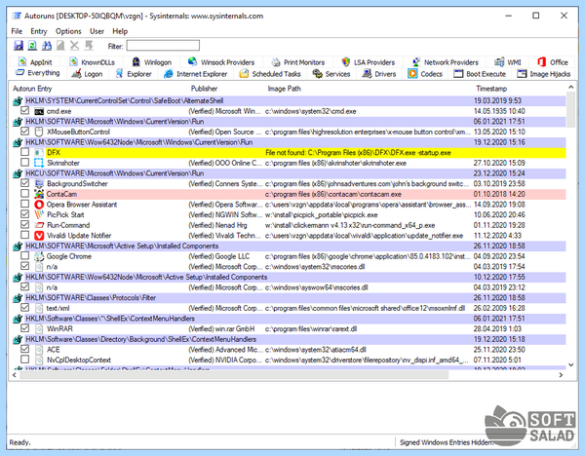The image size is (585, 456).
Task: Disable the BackgroundSwitcher checkbox
Action: click(x=25, y=183)
